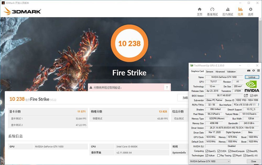Toggle the Vulkan checkbox
This screenshot has height=165, width=262.
pos(207,156)
